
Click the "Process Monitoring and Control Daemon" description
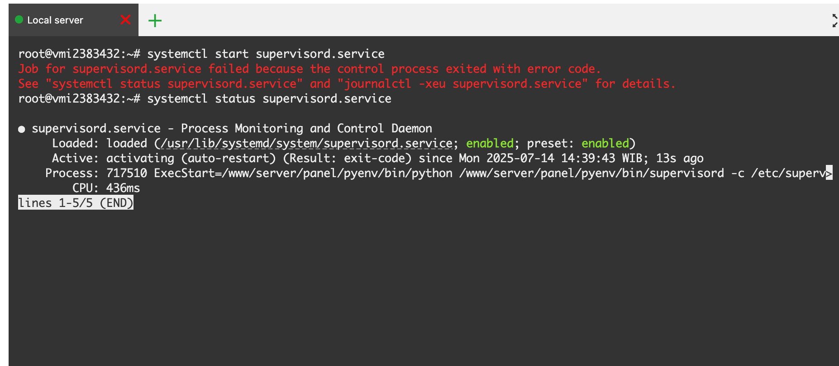pos(306,128)
